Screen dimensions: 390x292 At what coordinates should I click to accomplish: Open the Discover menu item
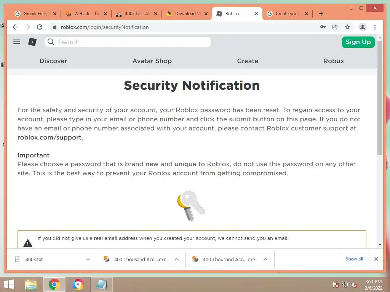pos(53,61)
